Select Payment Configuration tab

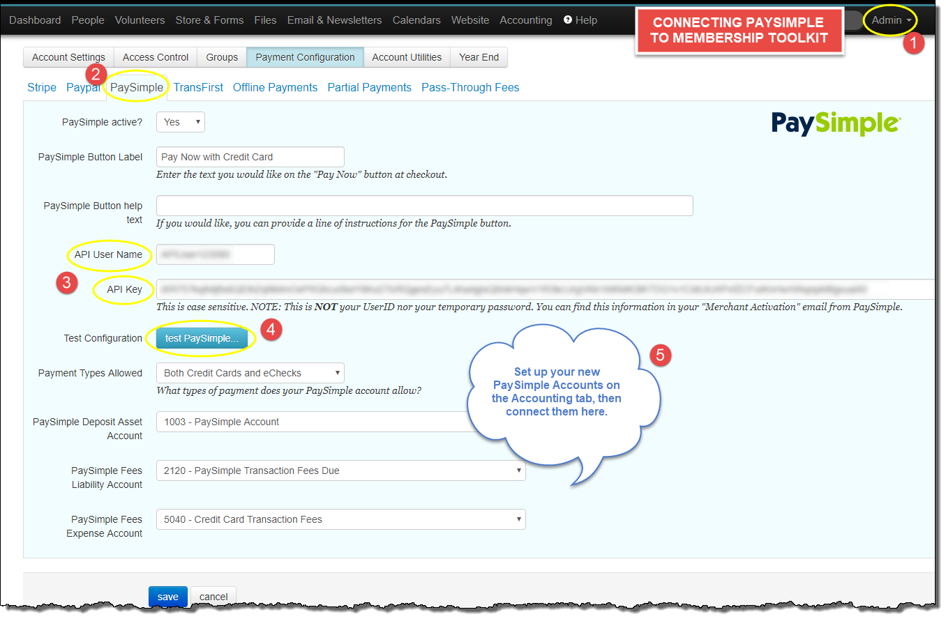tap(305, 57)
